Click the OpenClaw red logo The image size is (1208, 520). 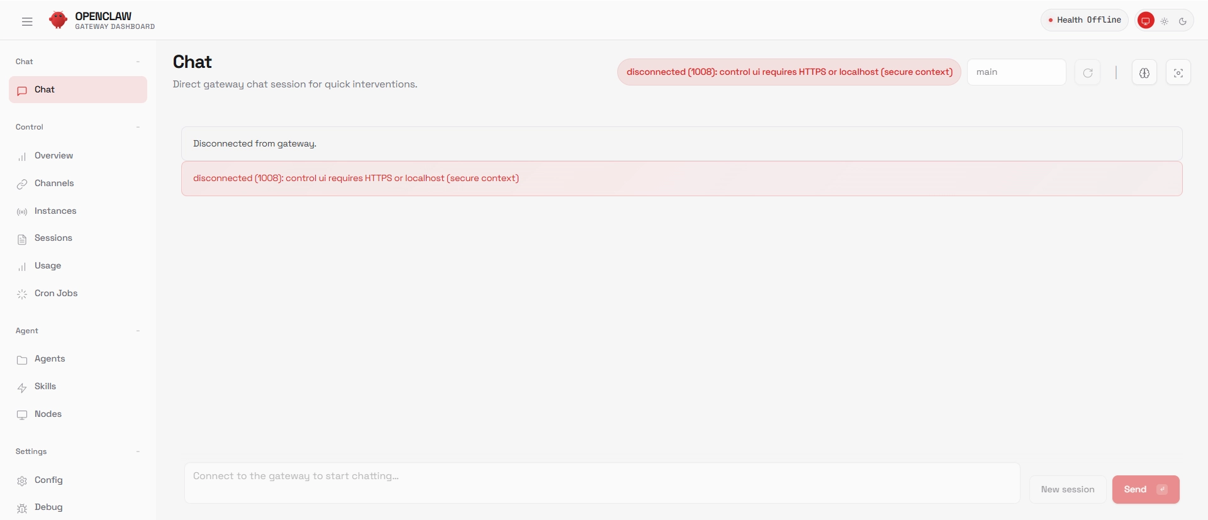[59, 20]
